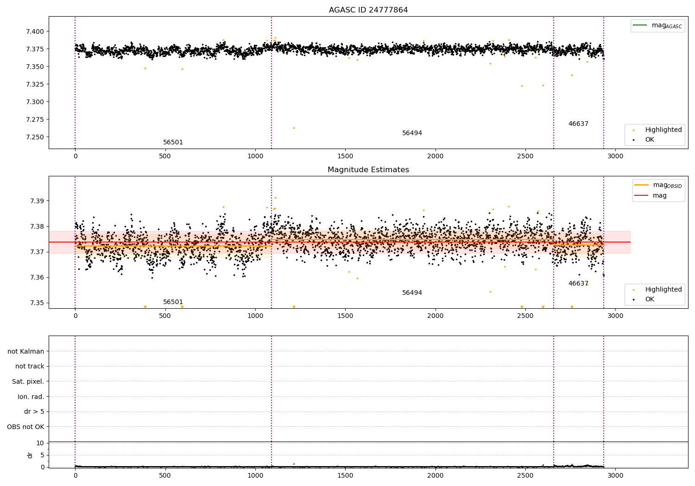Click the 7.36 y-axis tick in middle plot
Image resolution: width=695 pixels, height=486 pixels.
click(x=37, y=277)
